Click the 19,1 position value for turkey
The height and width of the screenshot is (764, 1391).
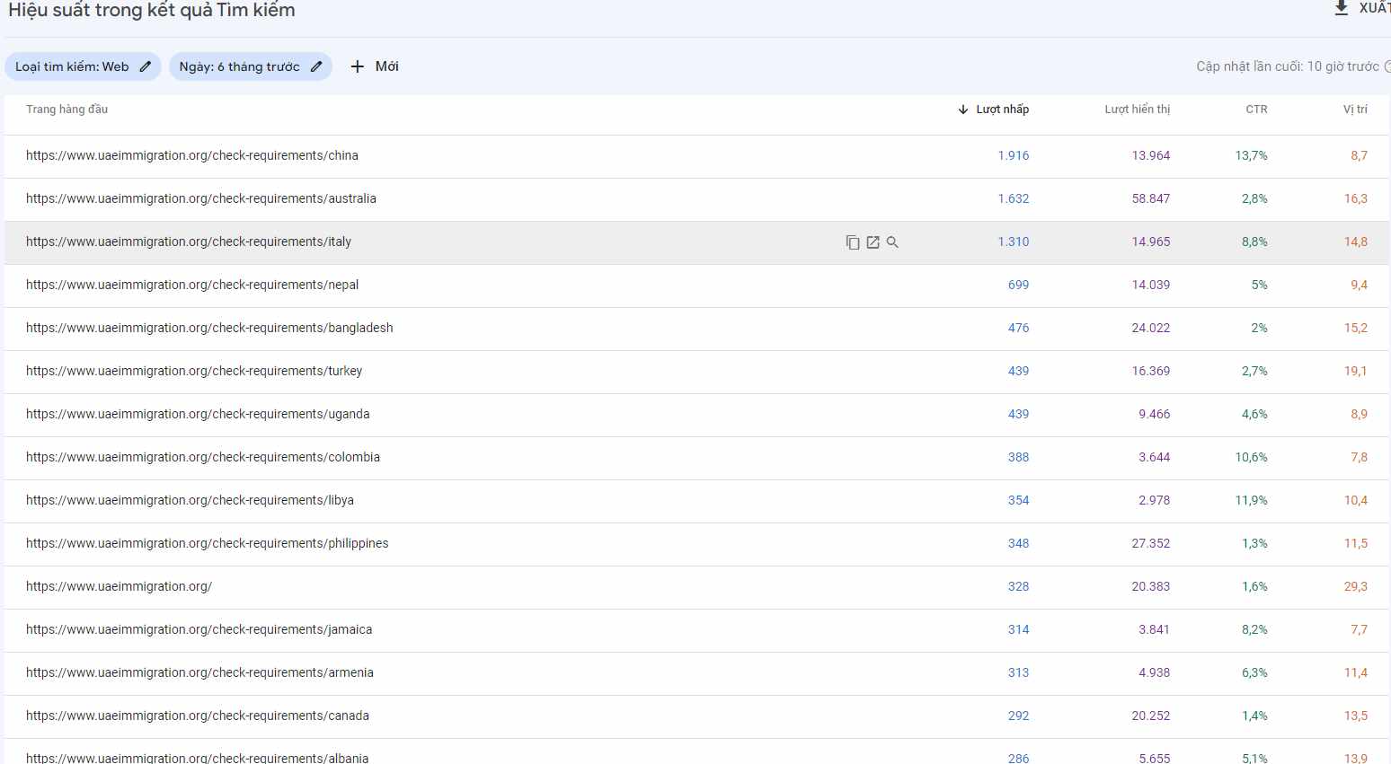(1356, 371)
